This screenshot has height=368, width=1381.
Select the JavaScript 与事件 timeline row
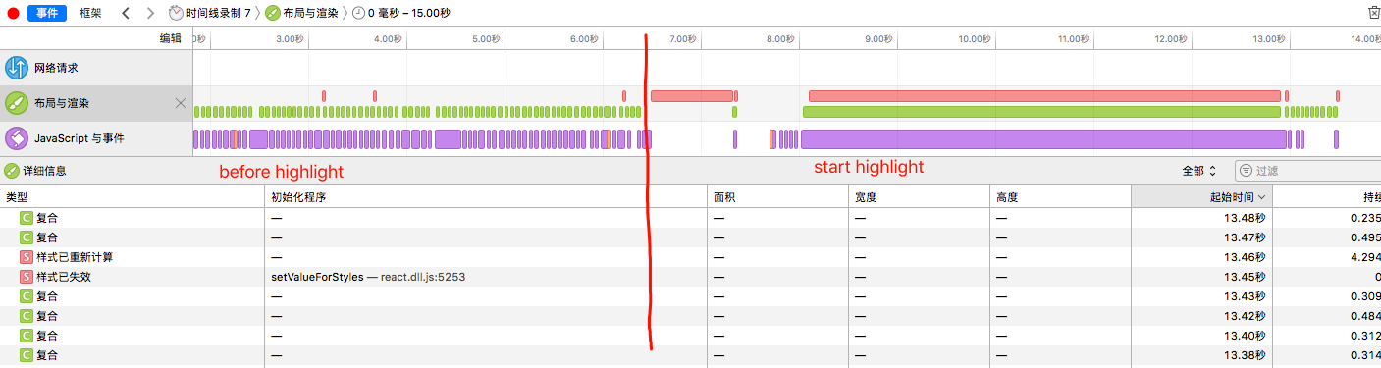pos(96,138)
